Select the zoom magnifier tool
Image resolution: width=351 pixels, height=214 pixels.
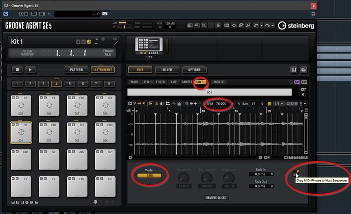tap(156, 103)
